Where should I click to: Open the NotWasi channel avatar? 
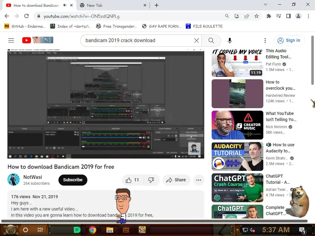coord(14,179)
